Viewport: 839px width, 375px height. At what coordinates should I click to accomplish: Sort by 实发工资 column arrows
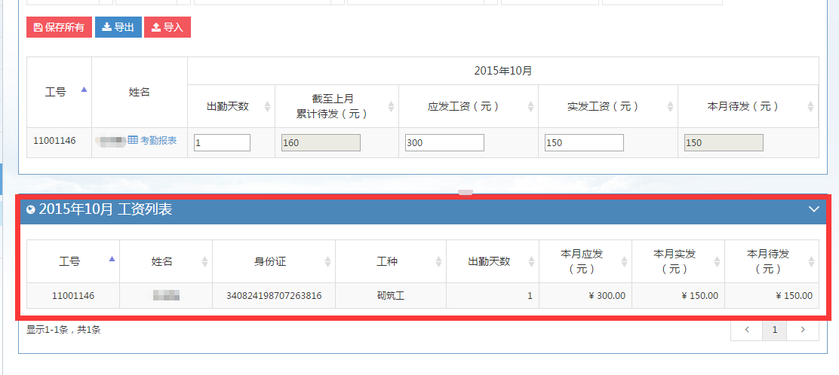tap(670, 107)
